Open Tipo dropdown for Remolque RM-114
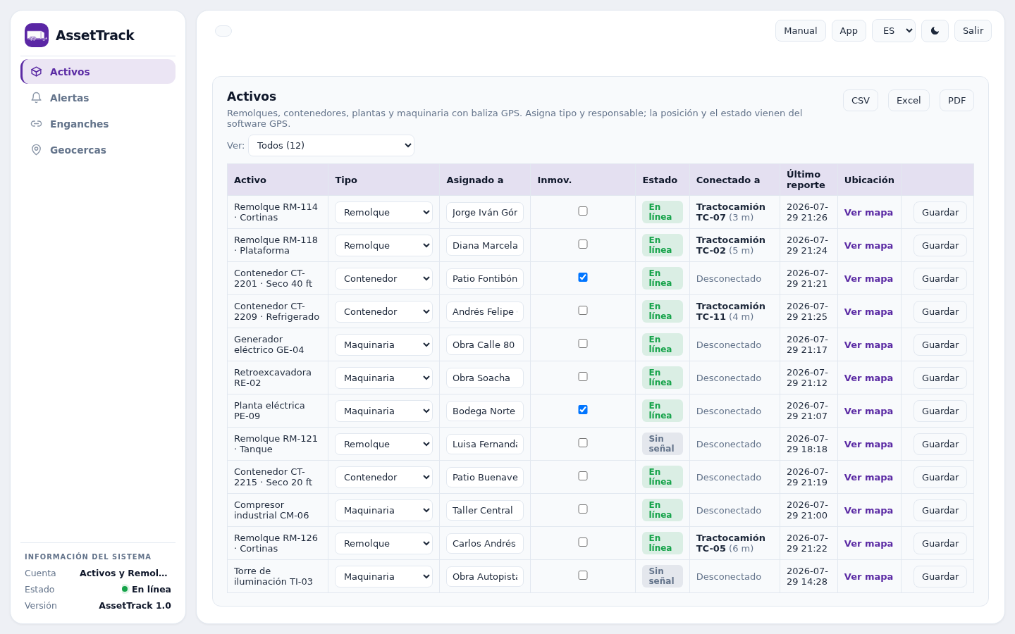This screenshot has width=1015, height=634. (x=383, y=213)
